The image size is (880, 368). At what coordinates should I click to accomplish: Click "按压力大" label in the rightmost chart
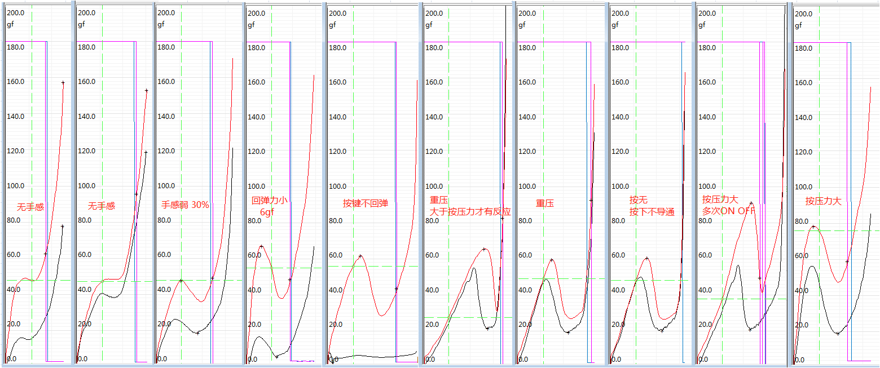(x=823, y=201)
